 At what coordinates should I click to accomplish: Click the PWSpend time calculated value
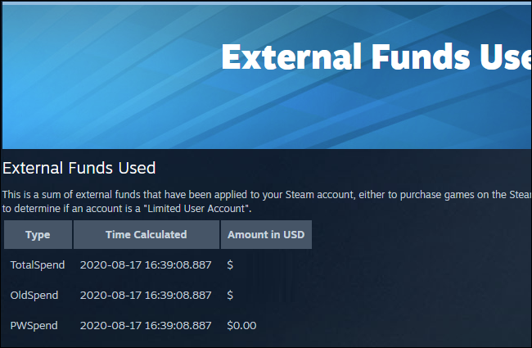(146, 325)
